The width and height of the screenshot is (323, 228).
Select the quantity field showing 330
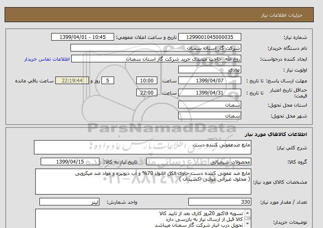pyautogui.click(x=219, y=202)
